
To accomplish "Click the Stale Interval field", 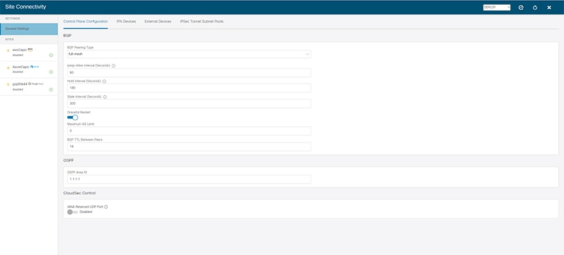I will point(189,103).
